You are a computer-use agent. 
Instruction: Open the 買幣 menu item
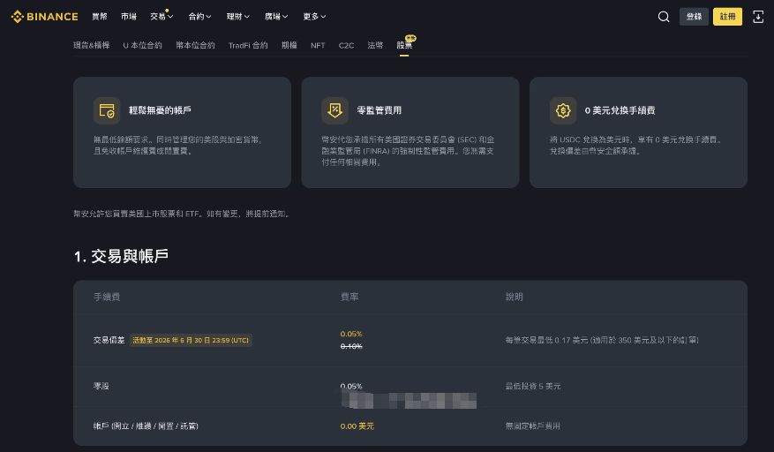pyautogui.click(x=99, y=16)
